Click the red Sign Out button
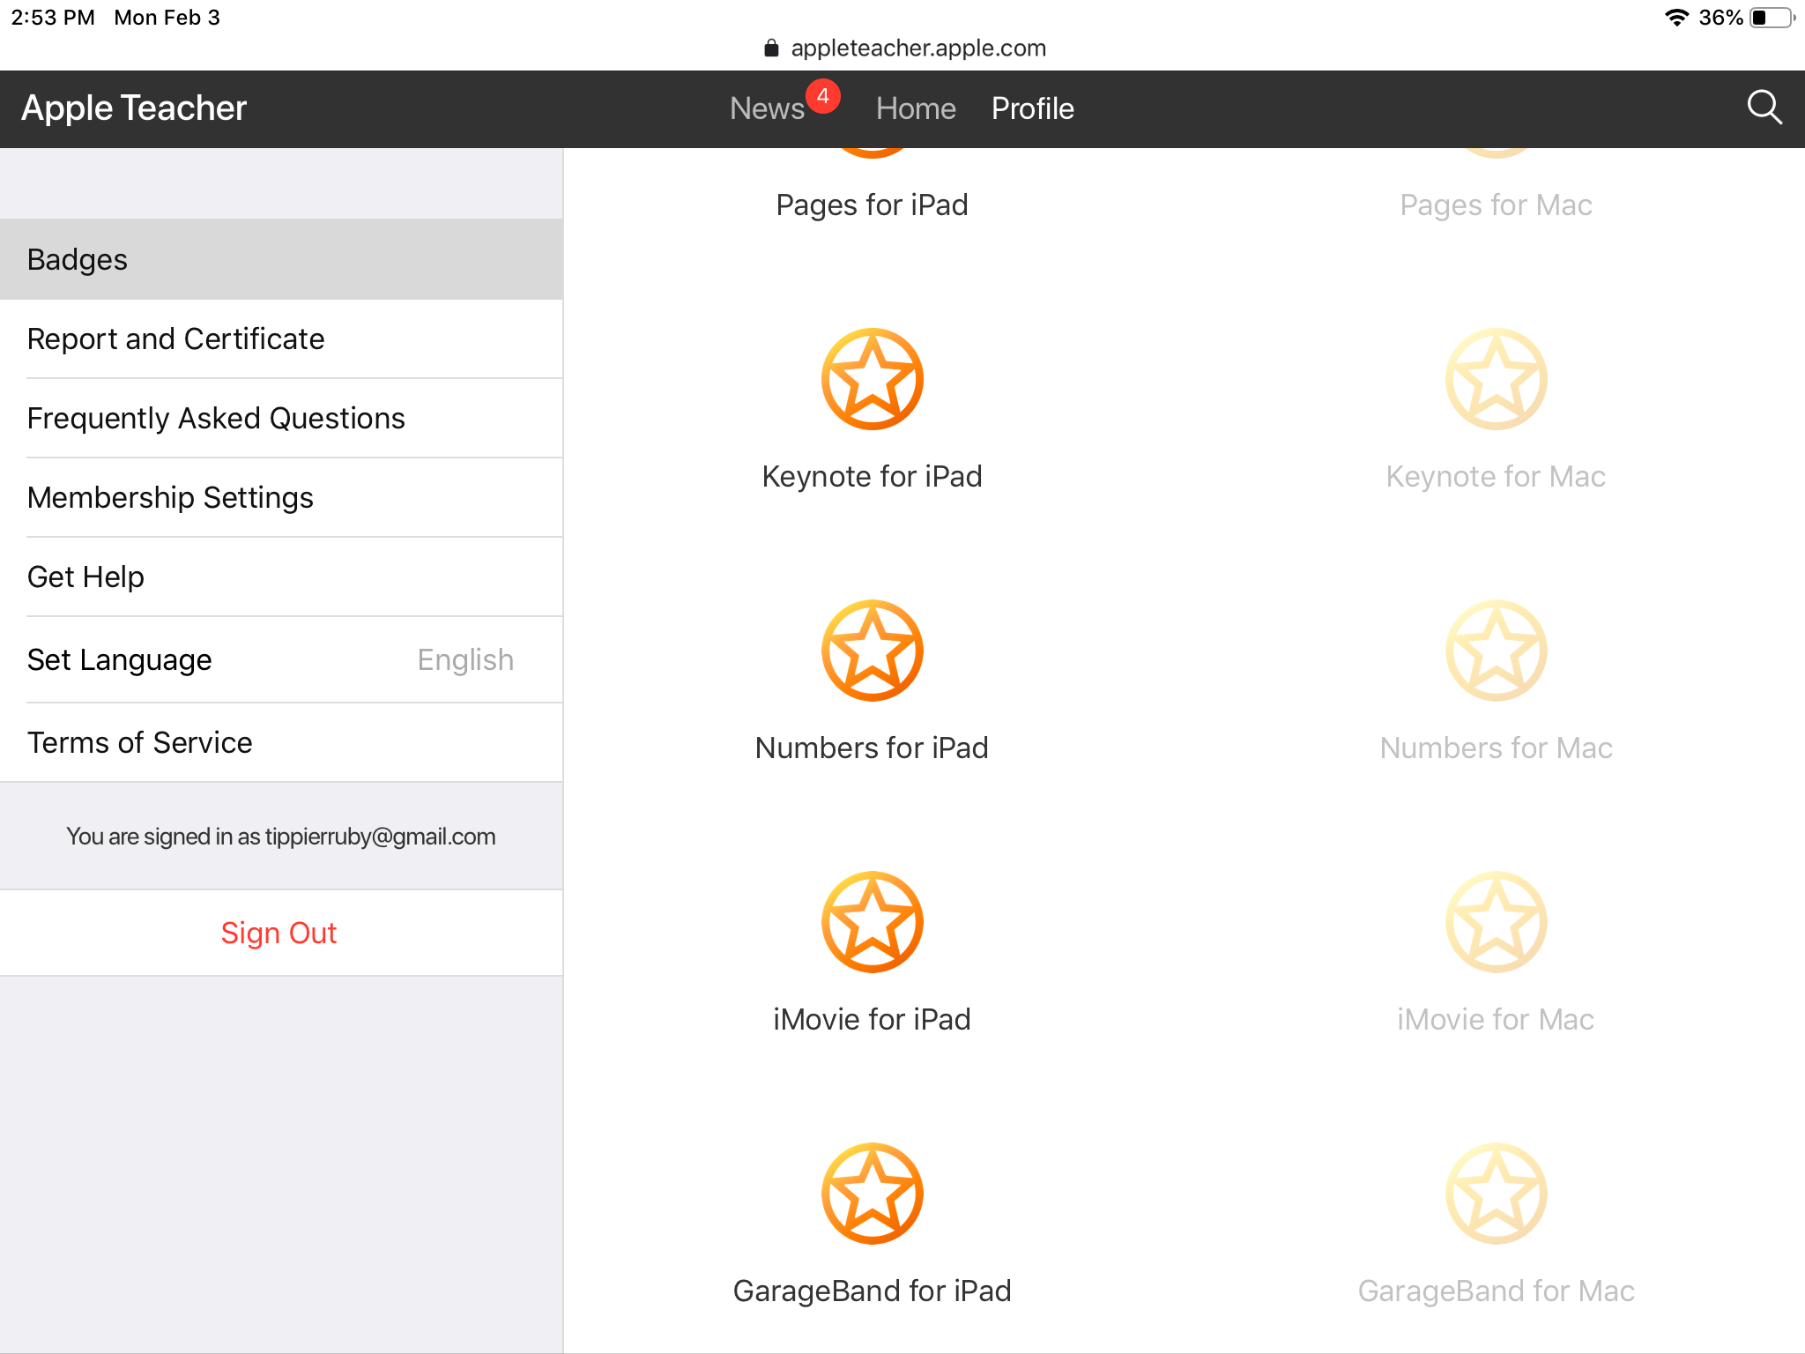Image resolution: width=1805 pixels, height=1354 pixels. coord(279,933)
